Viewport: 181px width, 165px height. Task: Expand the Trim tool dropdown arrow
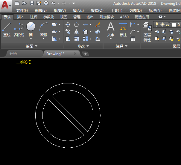pyautogui.click(x=90, y=25)
